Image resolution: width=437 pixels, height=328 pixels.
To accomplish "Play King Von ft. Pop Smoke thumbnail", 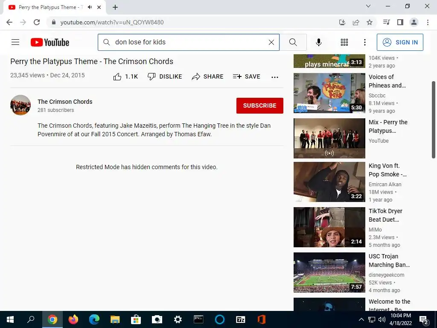I will [x=329, y=182].
